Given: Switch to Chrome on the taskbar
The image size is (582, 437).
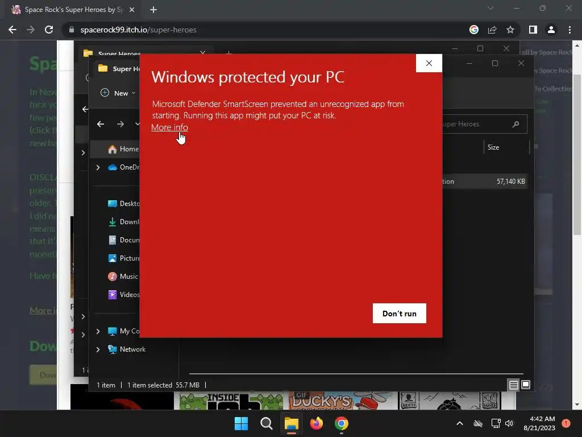Looking at the screenshot, I should tap(342, 423).
